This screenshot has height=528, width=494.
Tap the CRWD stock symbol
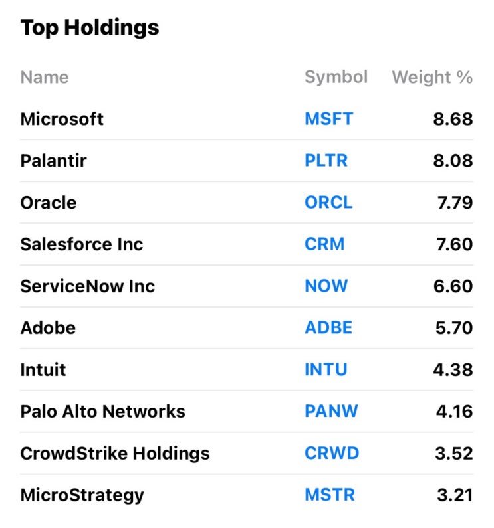(332, 454)
